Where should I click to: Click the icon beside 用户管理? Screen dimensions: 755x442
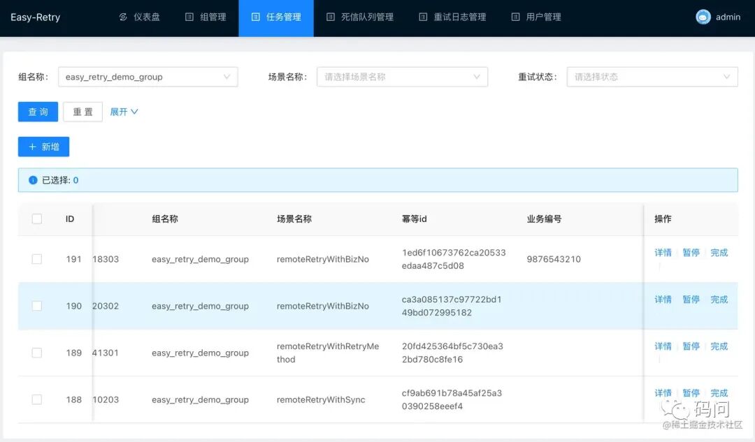515,17
